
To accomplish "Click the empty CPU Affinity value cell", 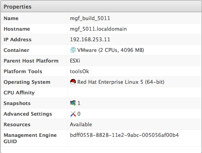I will pyautogui.click(x=134, y=92).
